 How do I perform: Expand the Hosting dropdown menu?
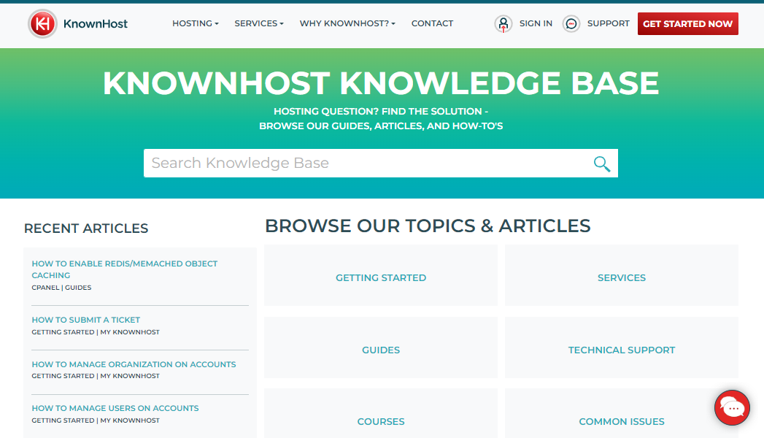click(x=196, y=23)
